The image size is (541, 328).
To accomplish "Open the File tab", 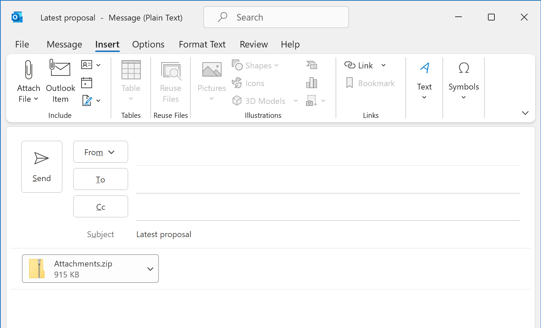I will pyautogui.click(x=22, y=44).
